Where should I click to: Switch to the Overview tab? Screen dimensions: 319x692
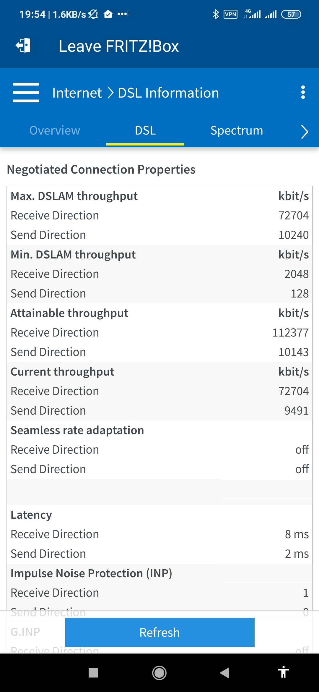coord(55,130)
